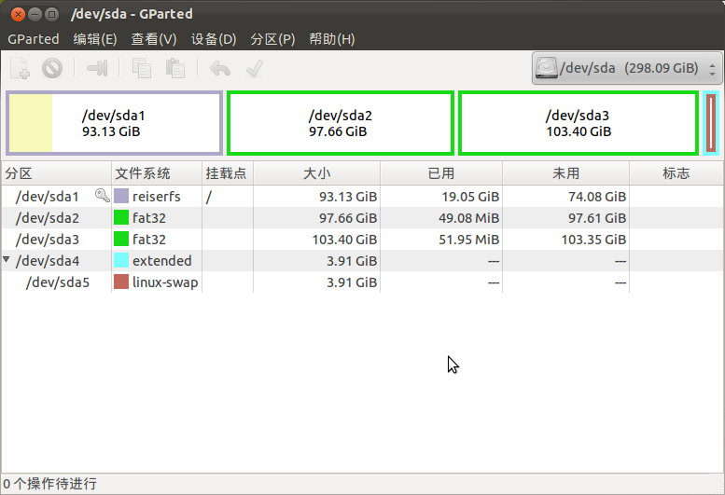Sort by the 已用 column header
Screen dimensions: 725x495
441,173
